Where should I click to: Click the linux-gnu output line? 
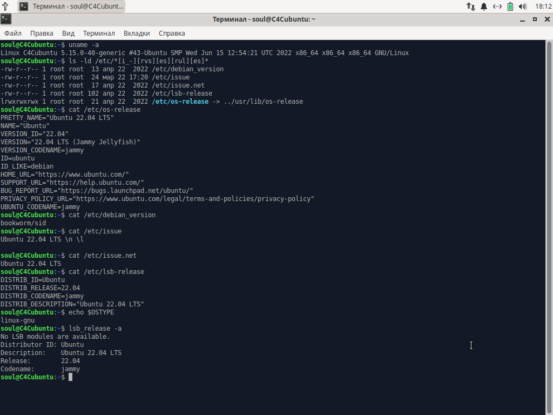(17, 321)
